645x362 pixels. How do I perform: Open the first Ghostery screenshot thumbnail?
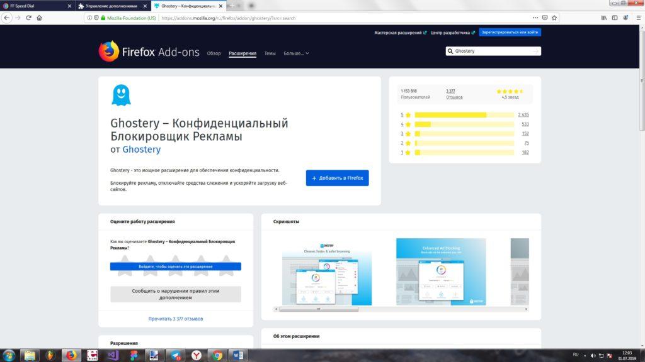327,271
